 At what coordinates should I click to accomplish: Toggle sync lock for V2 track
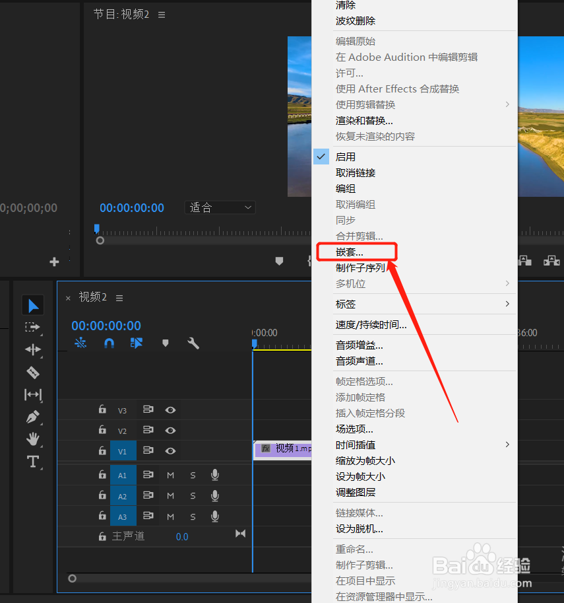pyautogui.click(x=148, y=429)
